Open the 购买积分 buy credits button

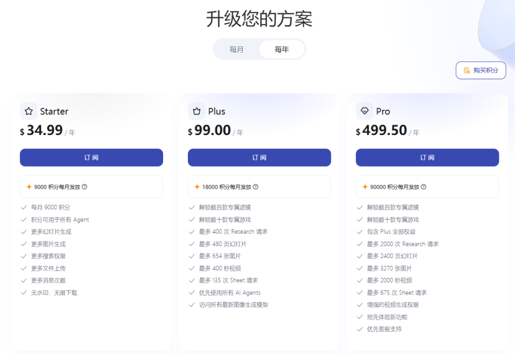pyautogui.click(x=481, y=70)
